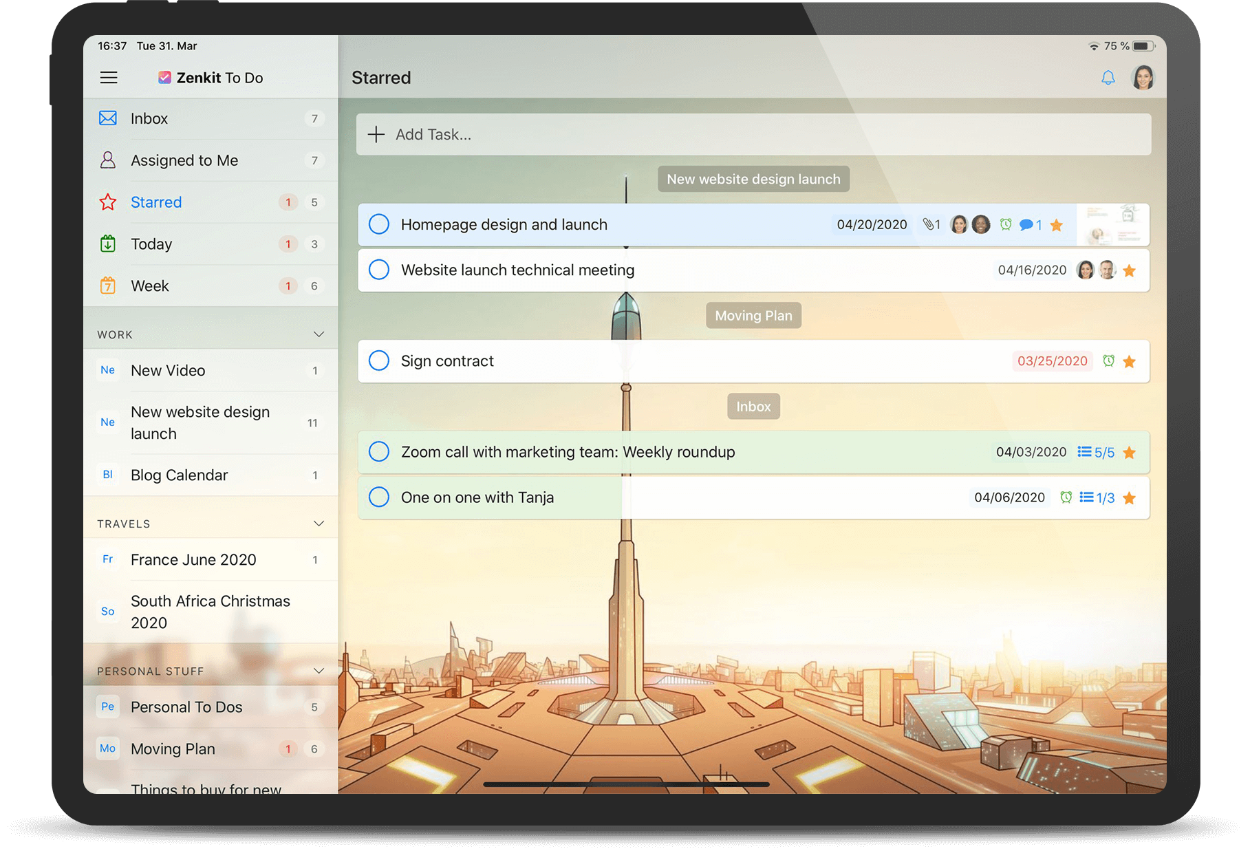
Task: Switch to the Today view
Action: 151,244
